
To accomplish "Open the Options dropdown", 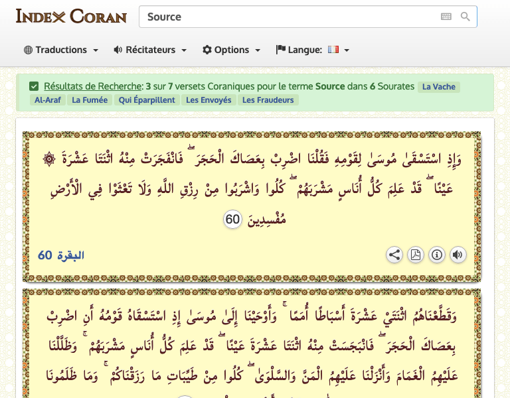I will click(232, 50).
